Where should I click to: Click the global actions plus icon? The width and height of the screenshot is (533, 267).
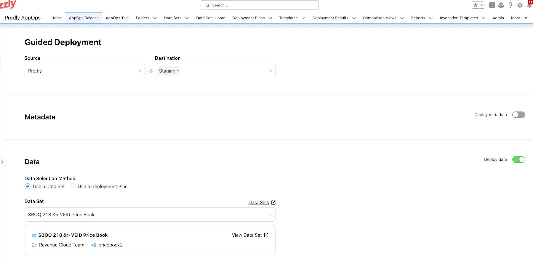[492, 5]
